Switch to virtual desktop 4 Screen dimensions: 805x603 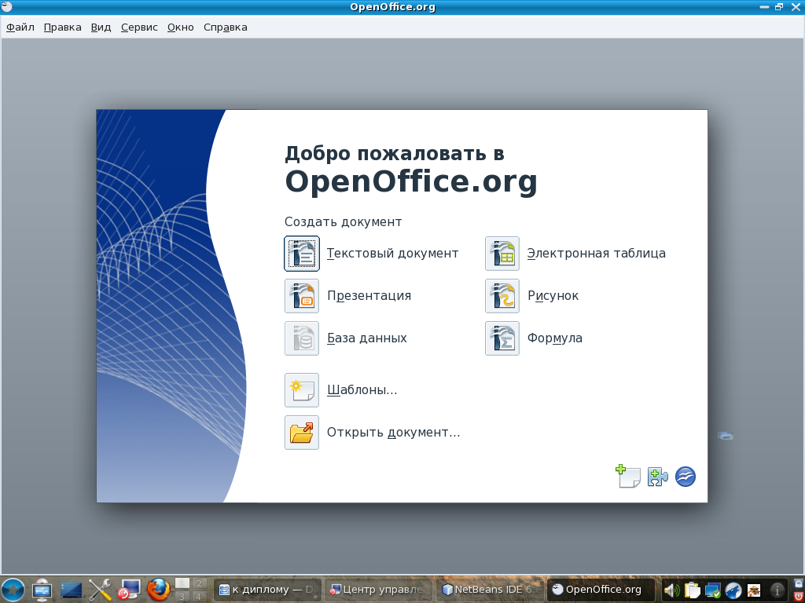pyautogui.click(x=199, y=597)
